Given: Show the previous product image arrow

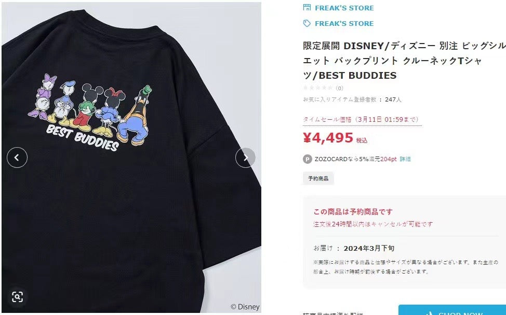Looking at the screenshot, I should click(17, 157).
